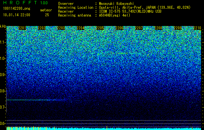Click the 0.6 frequency axis label
This screenshot has height=130, width=204.
click(x=3, y=123)
